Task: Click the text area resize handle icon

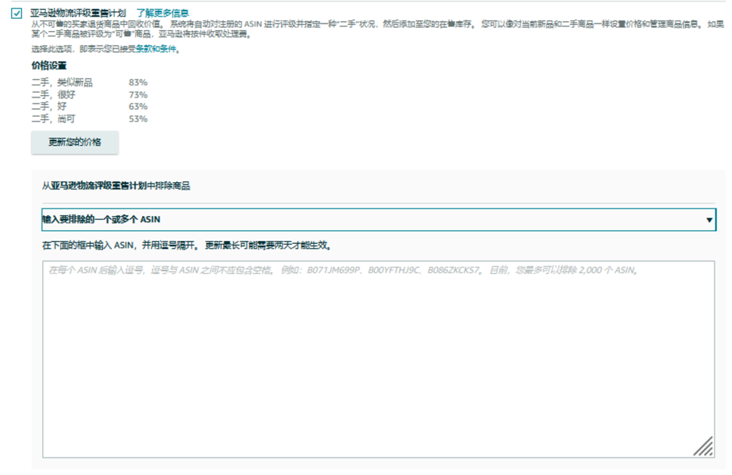Action: pyautogui.click(x=703, y=446)
